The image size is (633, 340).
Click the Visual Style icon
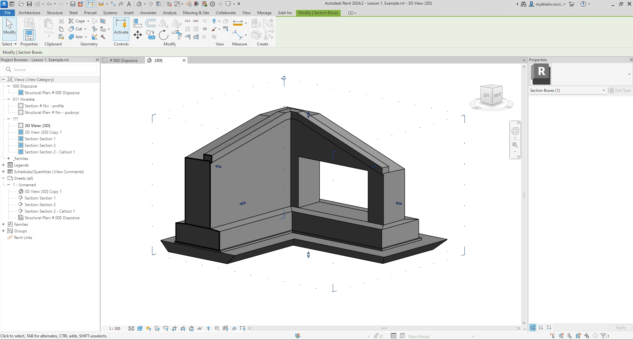tap(140, 328)
